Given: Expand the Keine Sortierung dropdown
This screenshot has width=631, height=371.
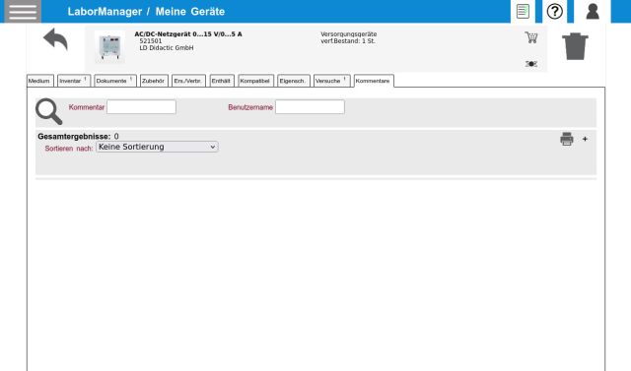Looking at the screenshot, I should pyautogui.click(x=157, y=147).
